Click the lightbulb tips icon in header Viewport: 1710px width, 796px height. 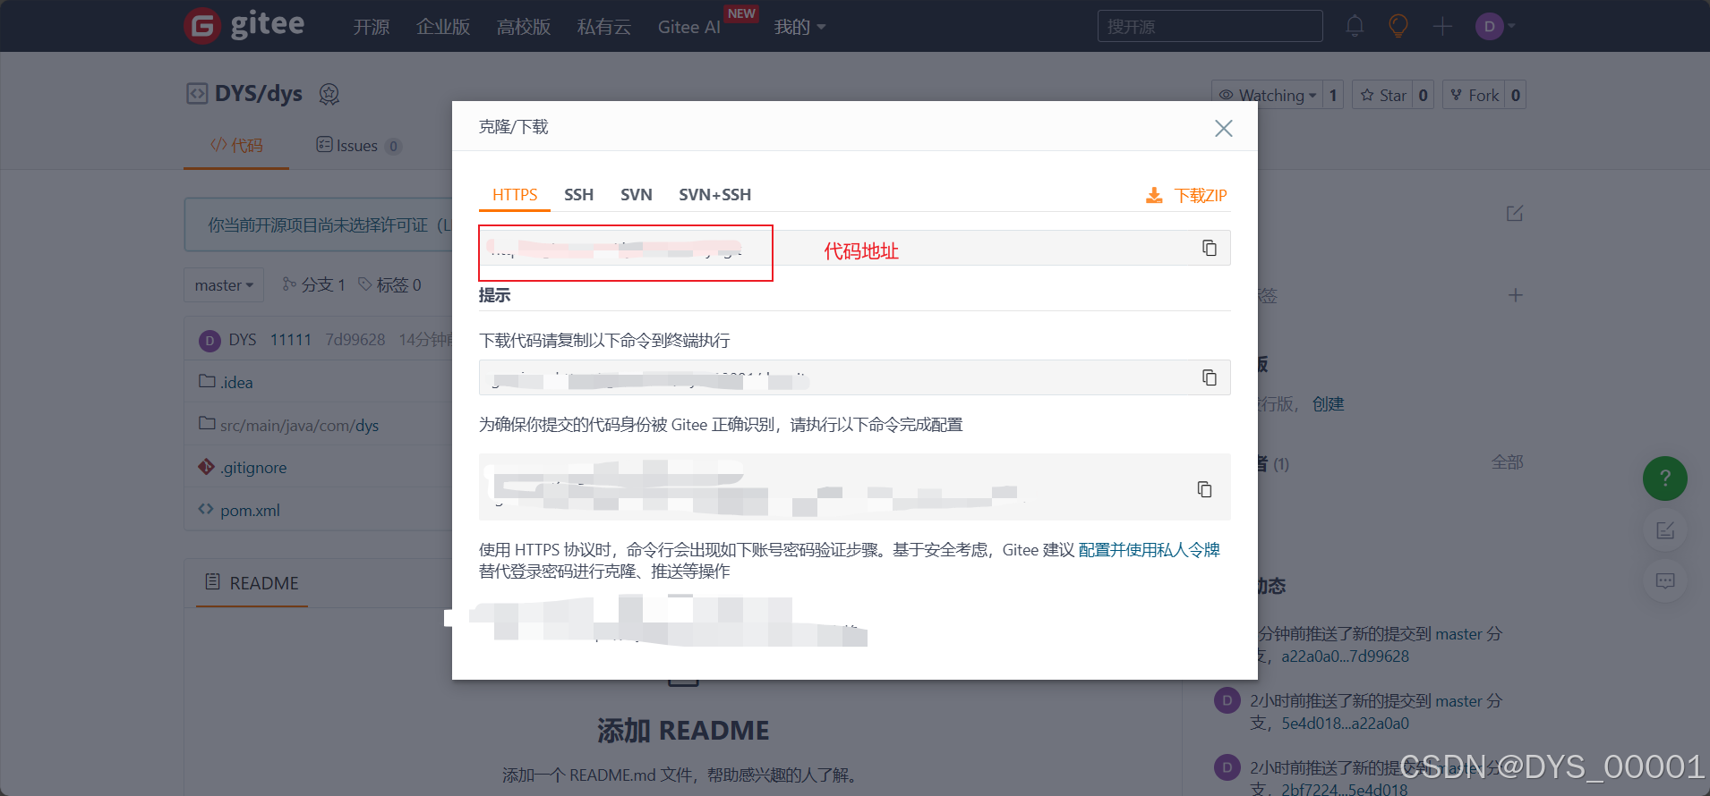[x=1398, y=26]
